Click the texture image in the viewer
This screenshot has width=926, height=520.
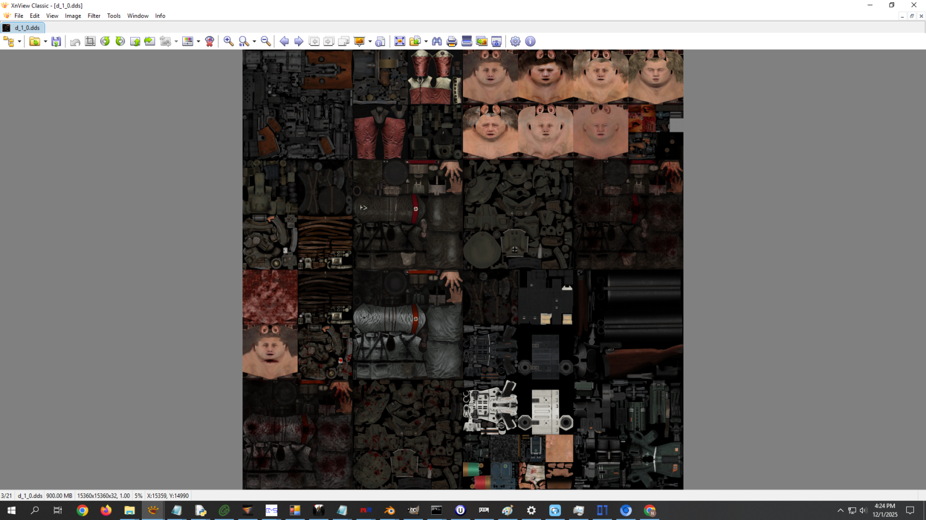tap(462, 269)
